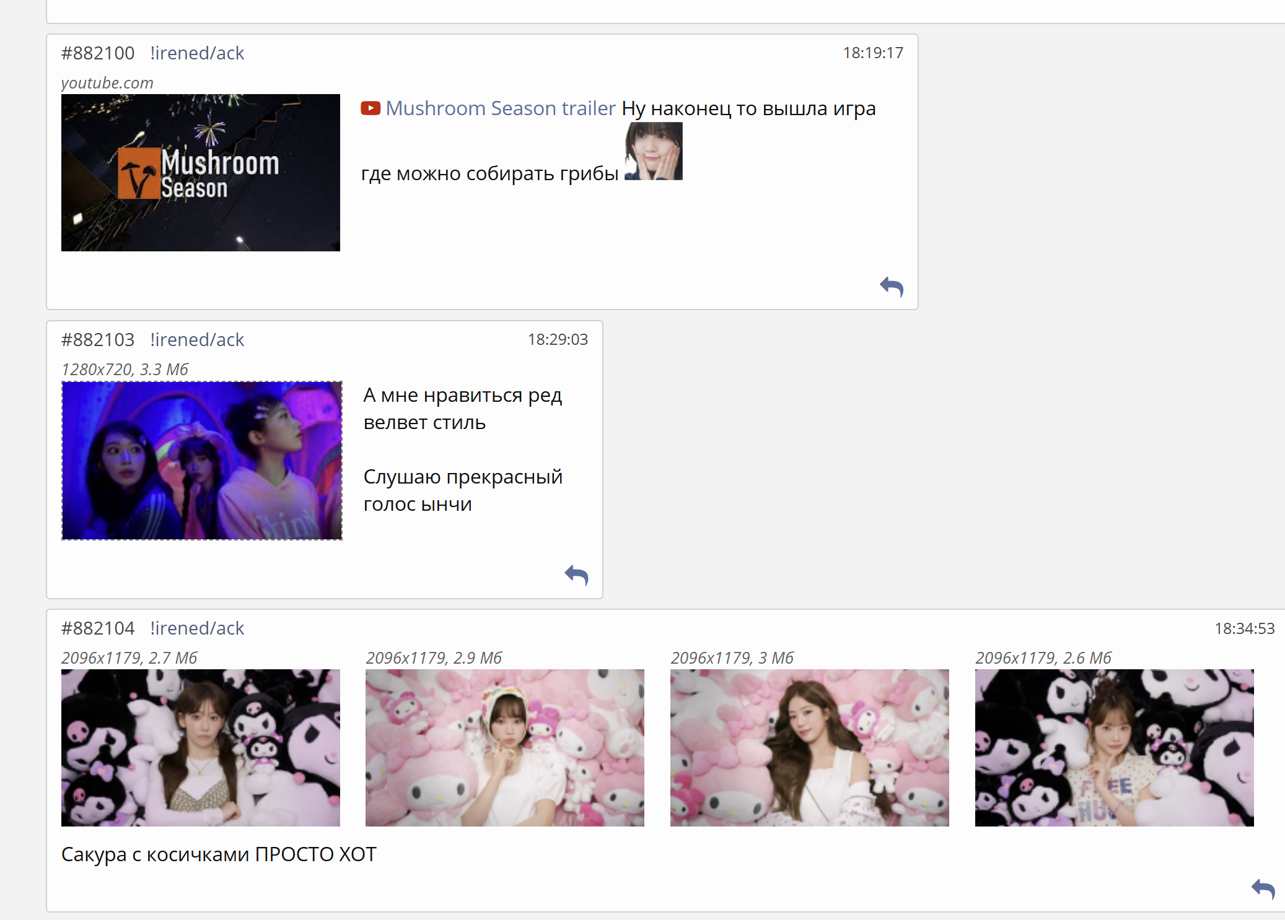Click !irened/ack tripcode on post #882103

click(197, 340)
